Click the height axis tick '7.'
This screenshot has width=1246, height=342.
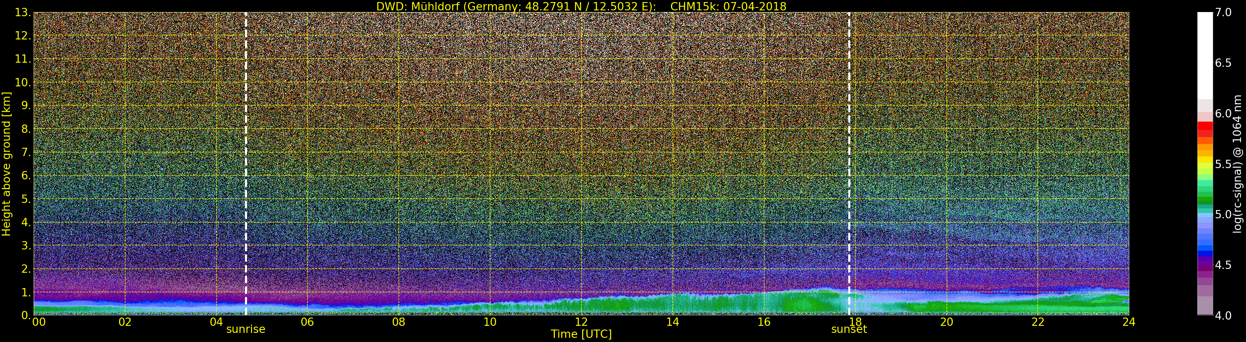click(26, 152)
